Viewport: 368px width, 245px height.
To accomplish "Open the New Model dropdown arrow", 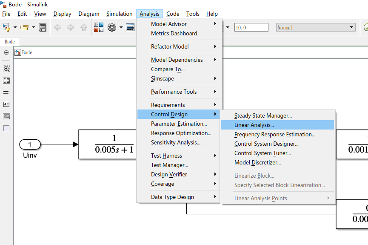I will [15, 27].
